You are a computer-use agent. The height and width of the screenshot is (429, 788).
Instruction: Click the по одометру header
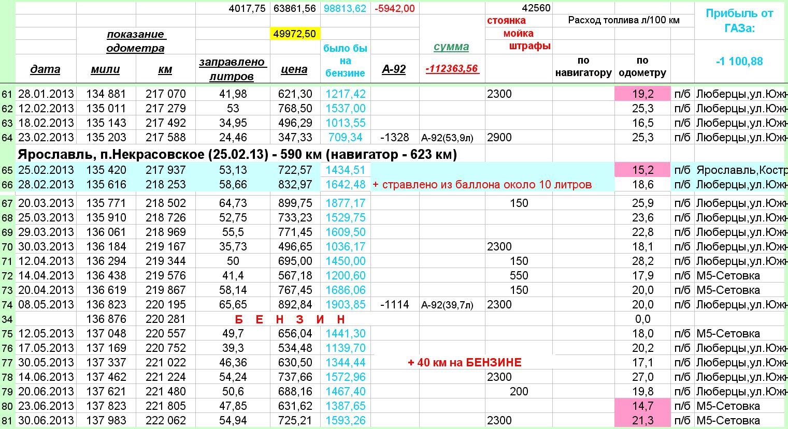(642, 67)
